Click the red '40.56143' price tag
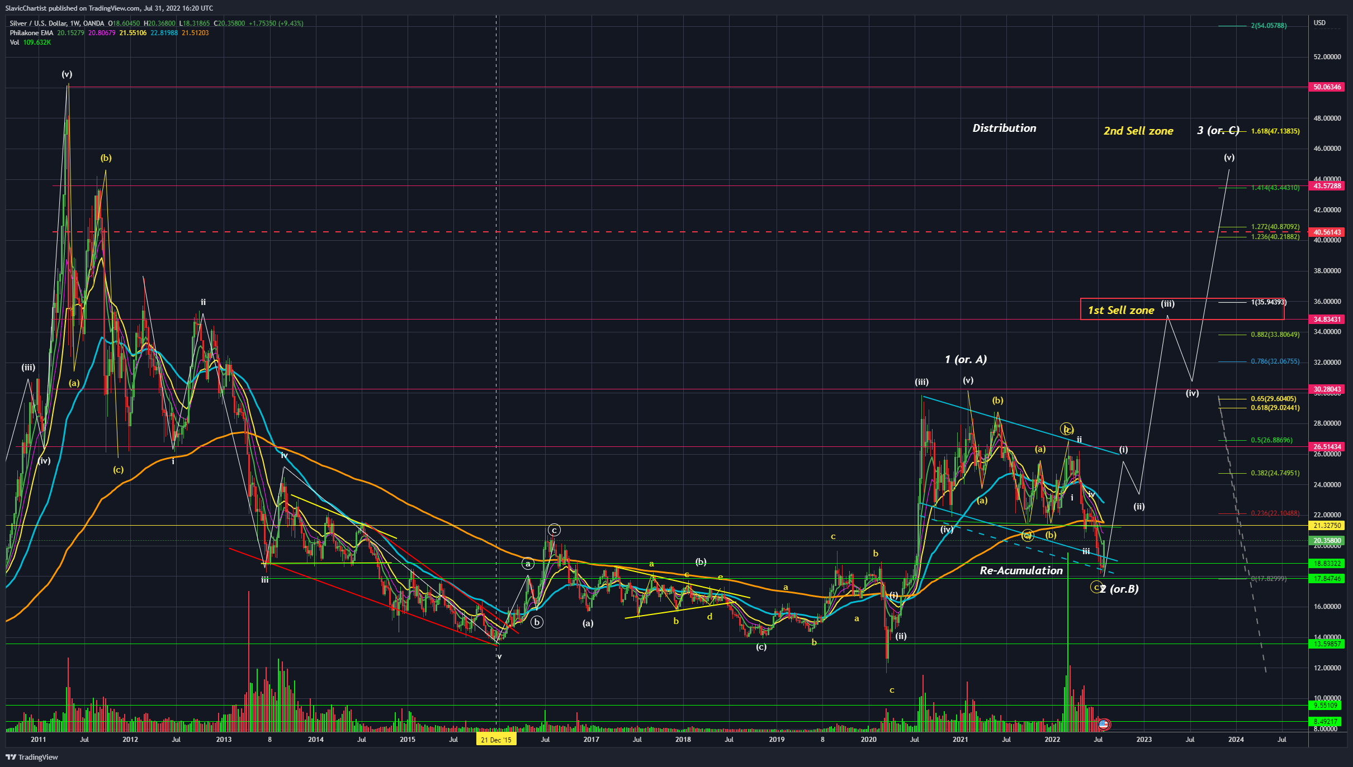 pos(1327,232)
